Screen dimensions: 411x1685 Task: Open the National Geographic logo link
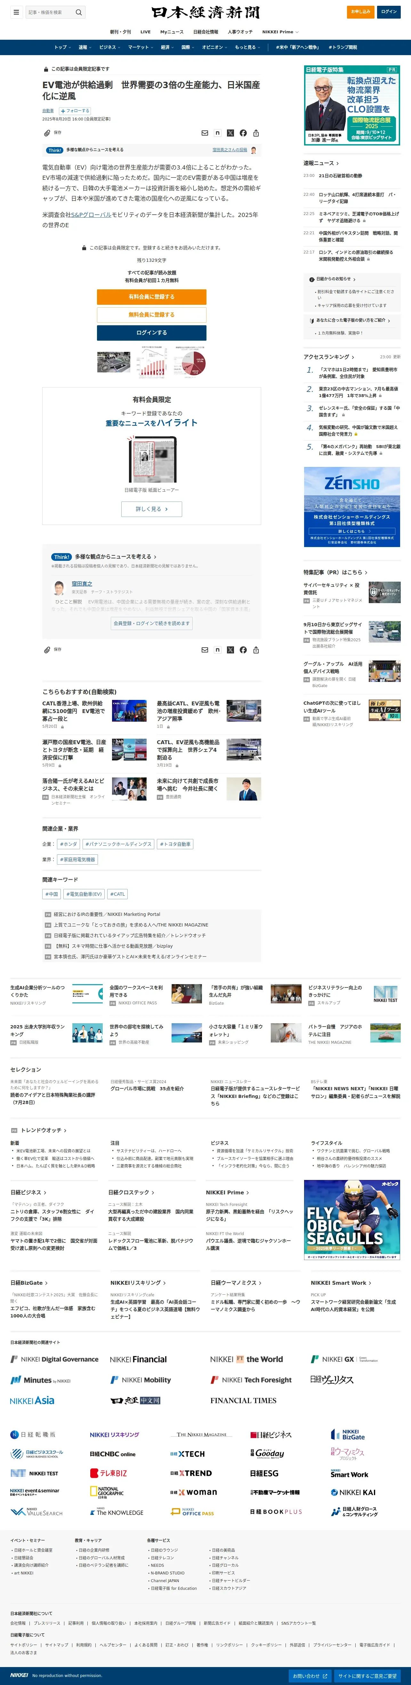click(x=107, y=1492)
